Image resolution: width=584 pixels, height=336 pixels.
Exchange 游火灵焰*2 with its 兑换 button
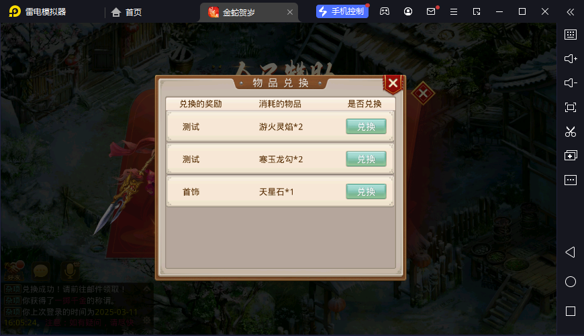(x=366, y=127)
